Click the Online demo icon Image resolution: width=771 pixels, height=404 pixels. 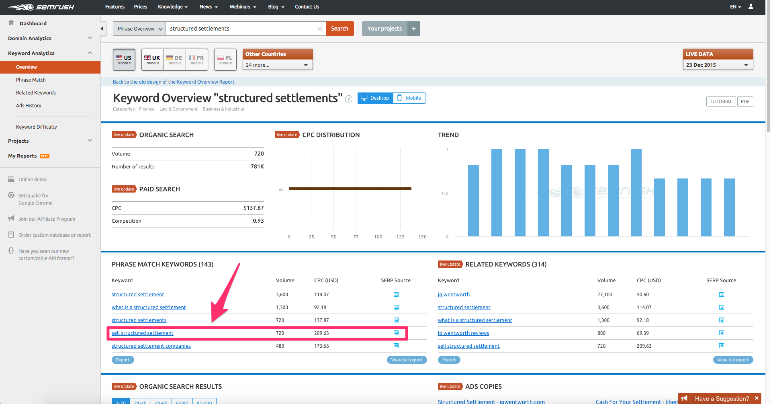pyautogui.click(x=11, y=179)
